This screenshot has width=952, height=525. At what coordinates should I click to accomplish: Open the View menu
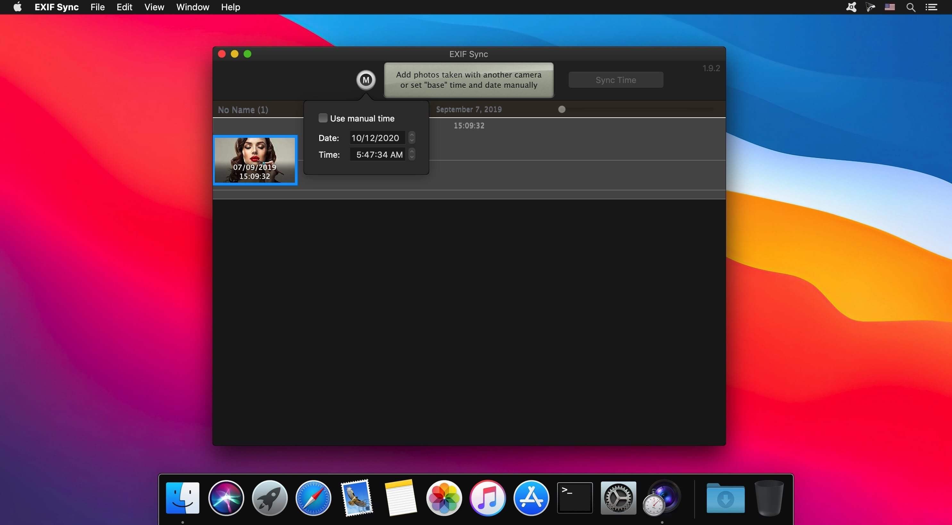click(x=154, y=7)
